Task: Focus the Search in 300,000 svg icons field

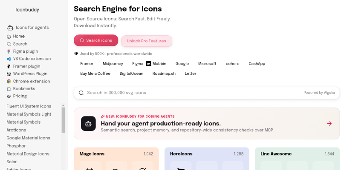Action: point(207,93)
